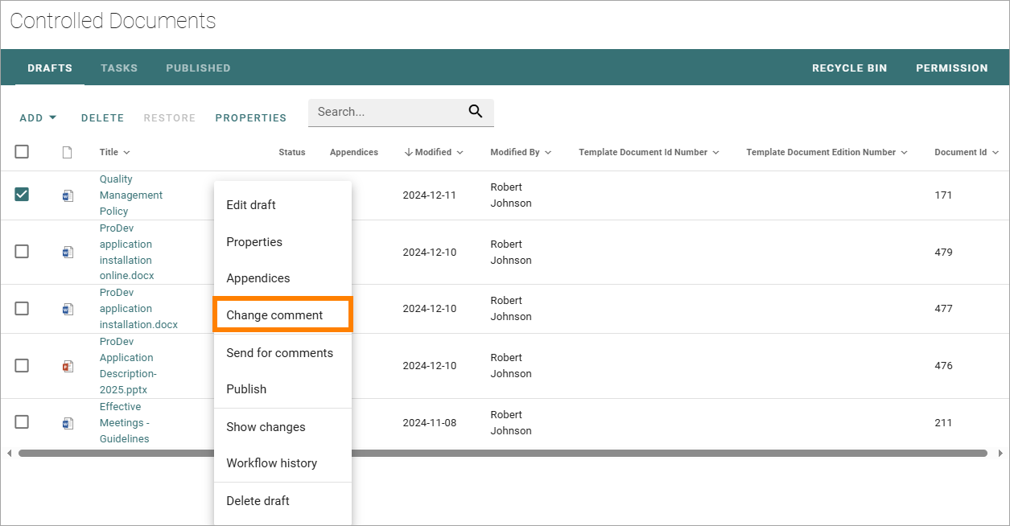Screen dimensions: 1010x526
Task: Open ProDev application installation.docx link
Action: 138,309
